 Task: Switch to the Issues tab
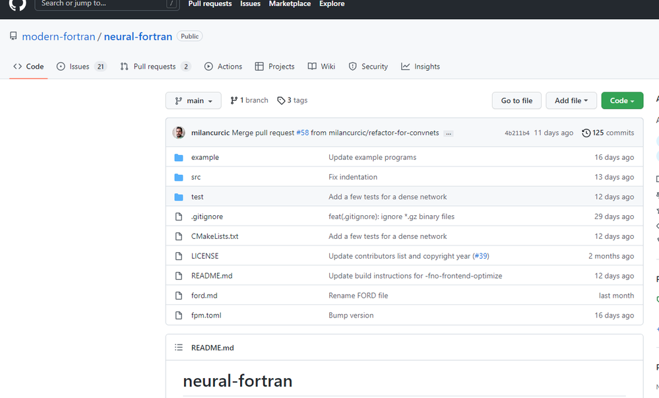tap(82, 67)
